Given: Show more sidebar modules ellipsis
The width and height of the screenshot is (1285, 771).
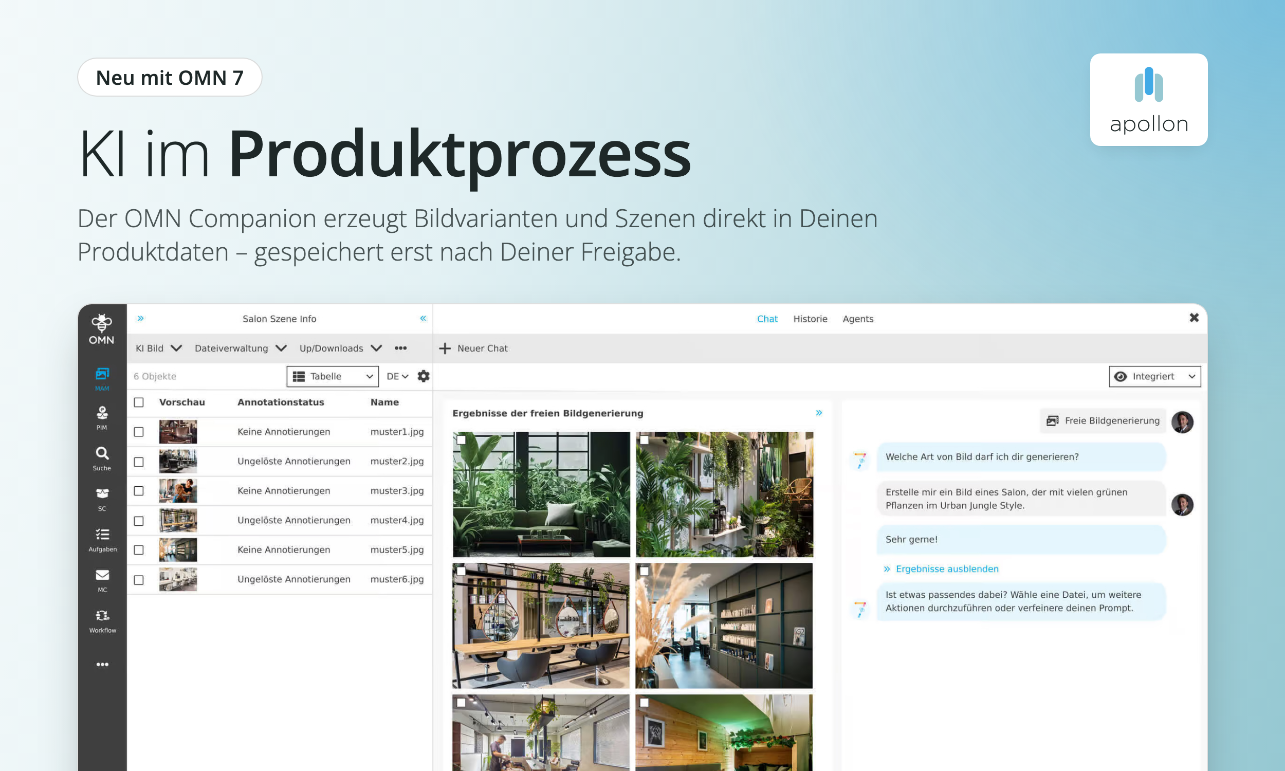Looking at the screenshot, I should pos(102,665).
